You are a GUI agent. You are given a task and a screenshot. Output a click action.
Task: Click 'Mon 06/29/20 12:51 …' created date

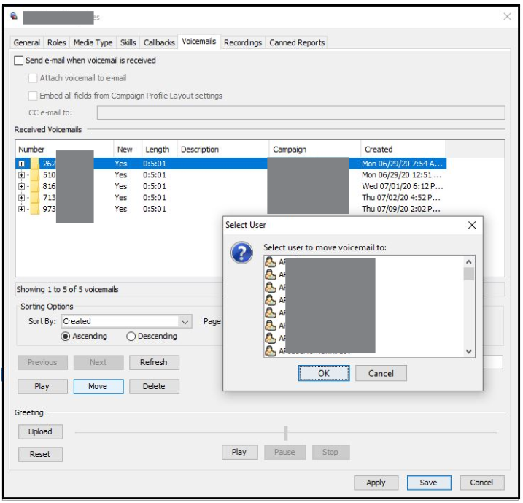tap(402, 175)
